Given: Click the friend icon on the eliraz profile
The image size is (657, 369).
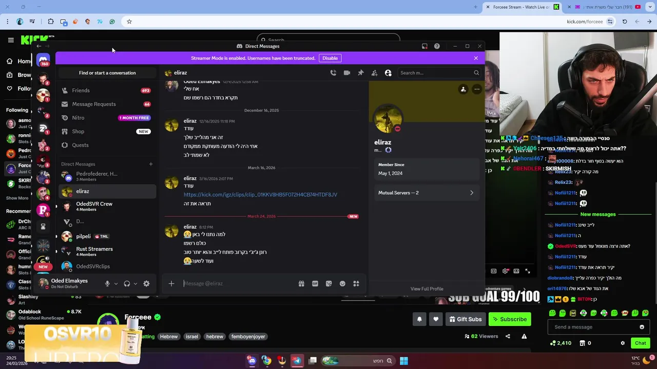Looking at the screenshot, I should (463, 89).
